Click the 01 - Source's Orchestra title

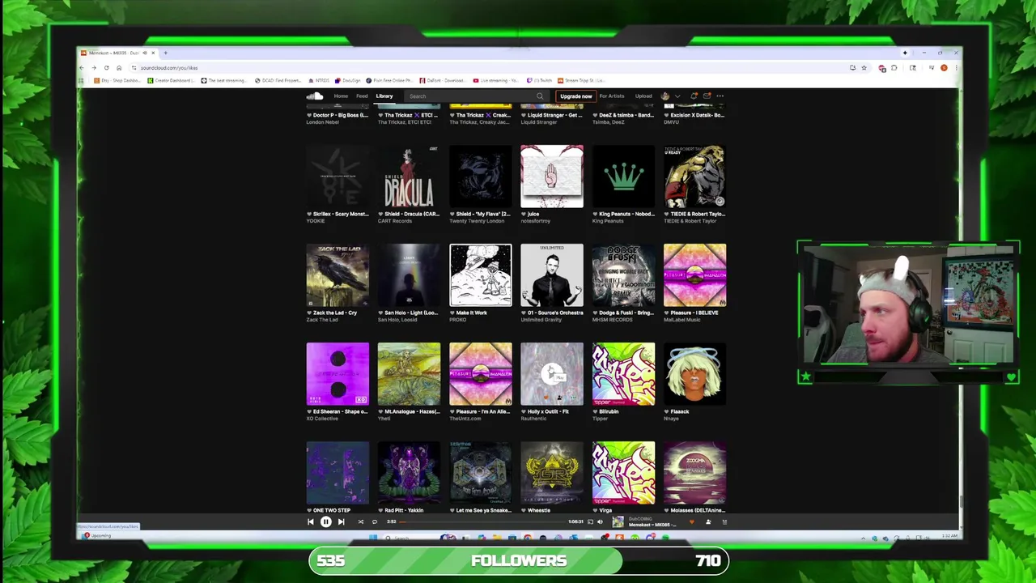click(554, 313)
